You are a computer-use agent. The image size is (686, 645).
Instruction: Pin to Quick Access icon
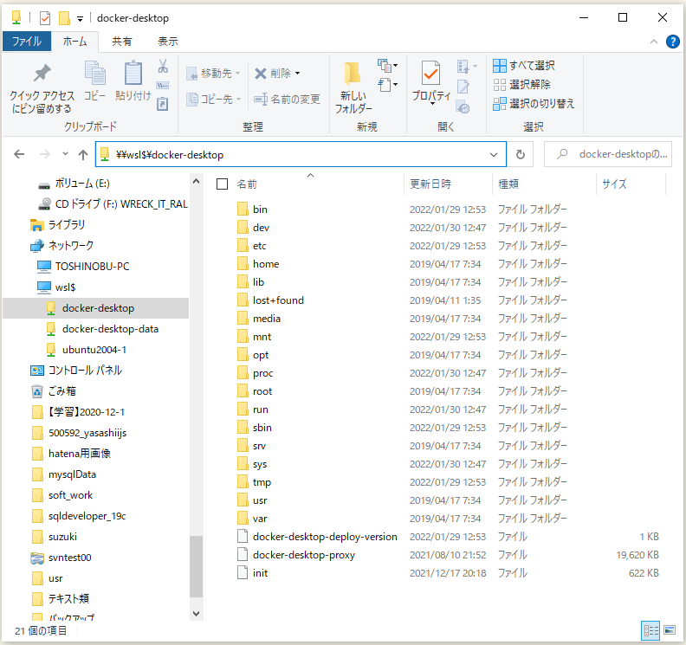(42, 74)
